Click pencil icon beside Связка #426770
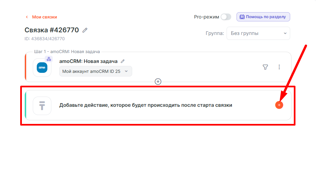316x176 pixels. tap(85, 30)
